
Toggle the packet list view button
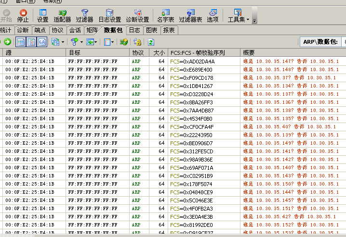(21, 42)
